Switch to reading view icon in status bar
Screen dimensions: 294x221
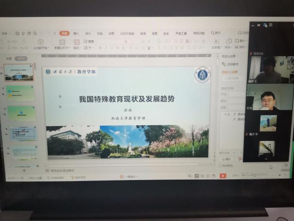[208, 176]
